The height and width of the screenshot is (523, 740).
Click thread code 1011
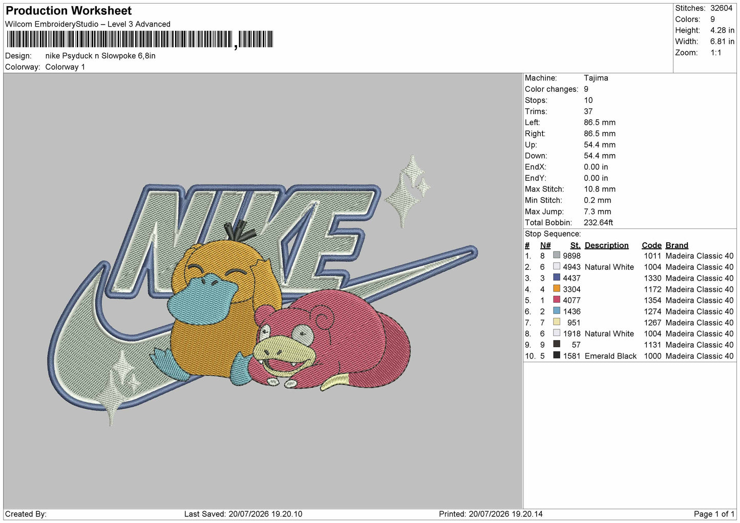[x=653, y=256]
